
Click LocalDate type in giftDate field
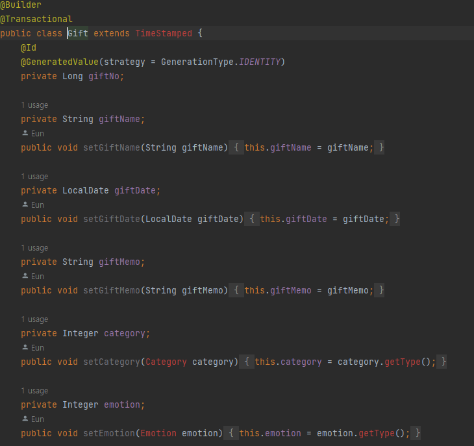pos(86,190)
